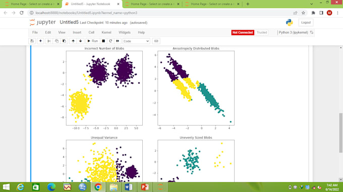Insert a cell below with the plus icon

pos(40,41)
